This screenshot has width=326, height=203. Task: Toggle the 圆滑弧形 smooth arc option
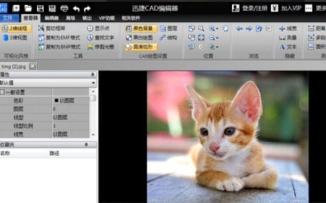click(141, 47)
